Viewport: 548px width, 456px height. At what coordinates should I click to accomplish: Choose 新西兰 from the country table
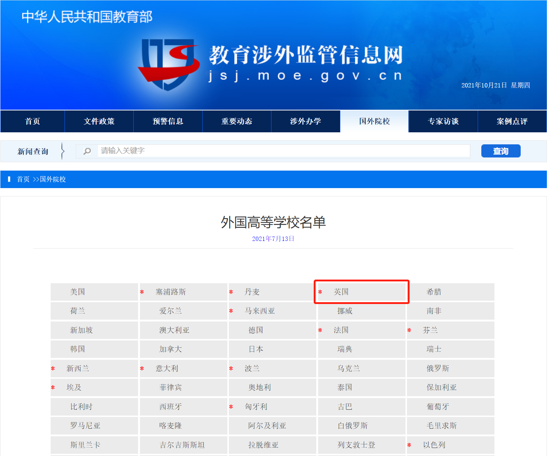(78, 369)
